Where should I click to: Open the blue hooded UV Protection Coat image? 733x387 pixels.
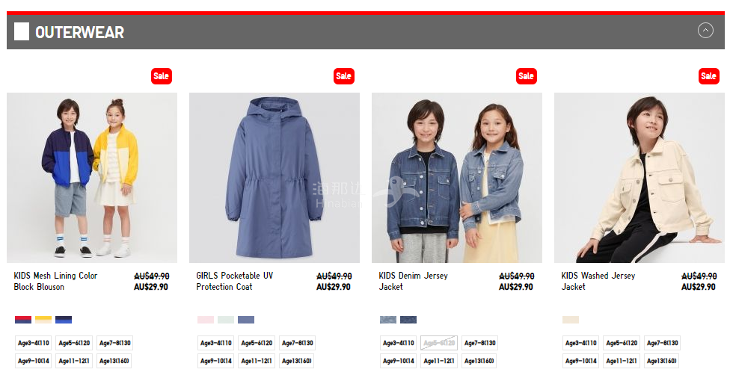pos(275,178)
